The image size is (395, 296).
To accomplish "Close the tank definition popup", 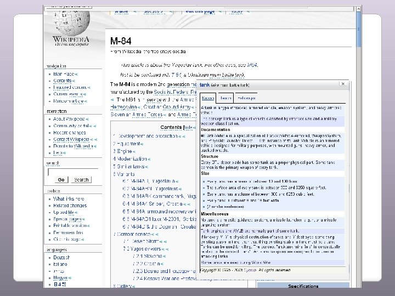I will click(343, 83).
